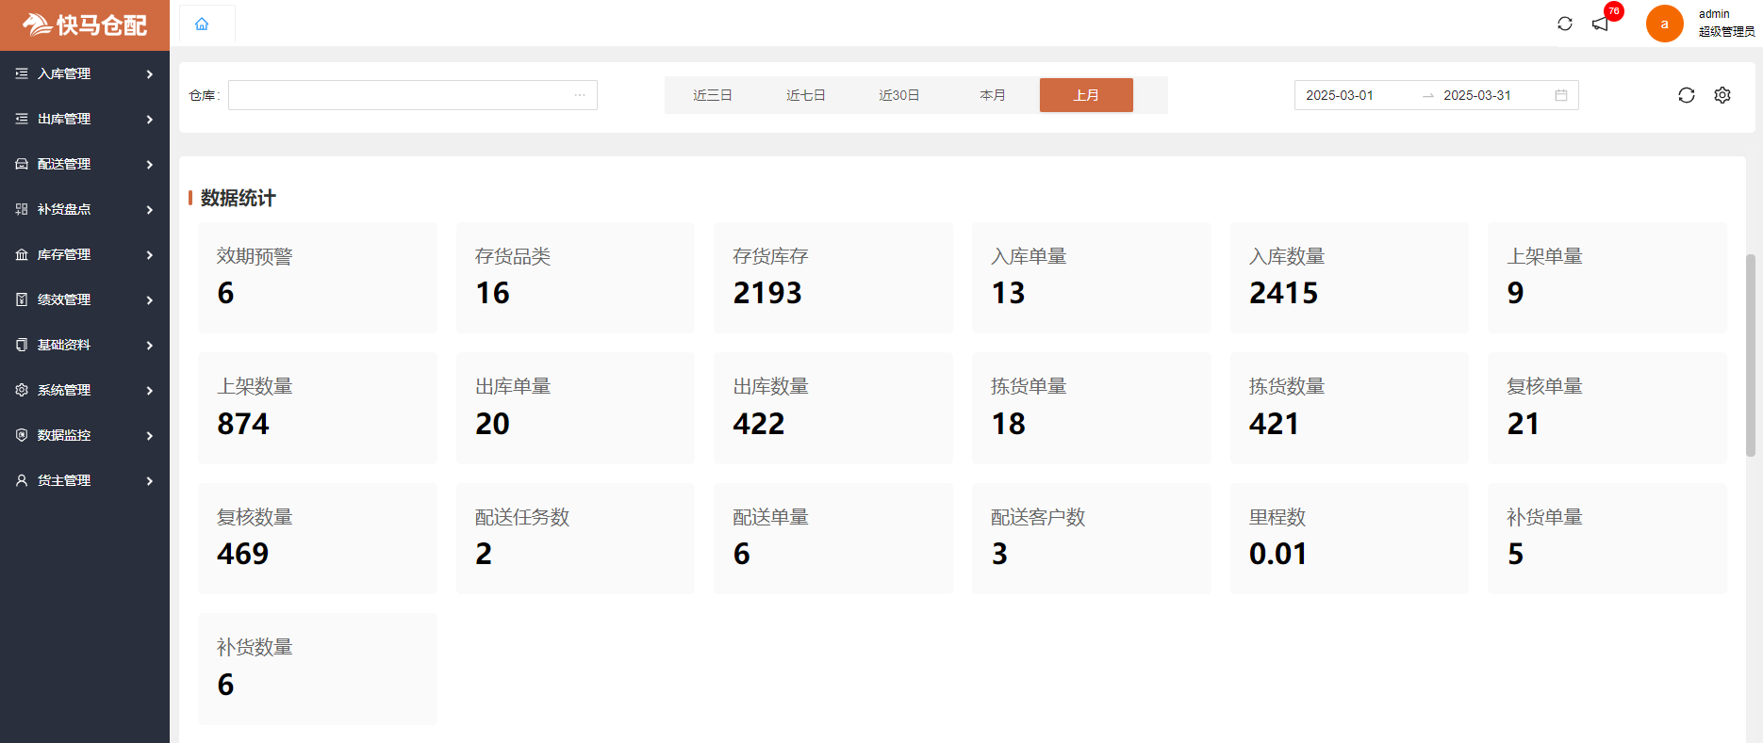The height and width of the screenshot is (743, 1763).
Task: Click the top bar refresh icon
Action: coord(1565,24)
